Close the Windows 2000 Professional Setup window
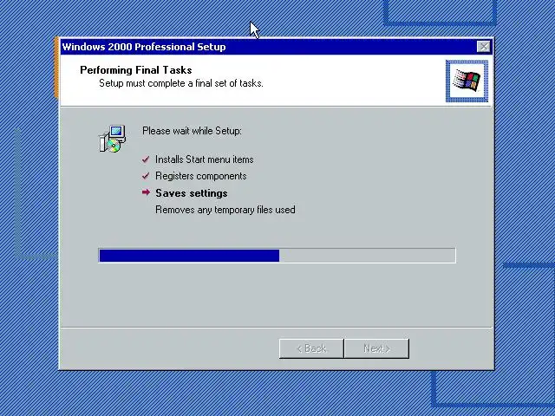This screenshot has height=416, width=555. coord(483,47)
